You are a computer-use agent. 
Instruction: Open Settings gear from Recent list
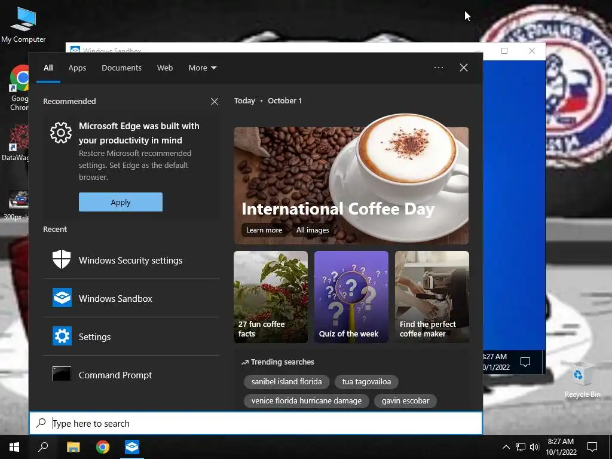click(x=131, y=336)
